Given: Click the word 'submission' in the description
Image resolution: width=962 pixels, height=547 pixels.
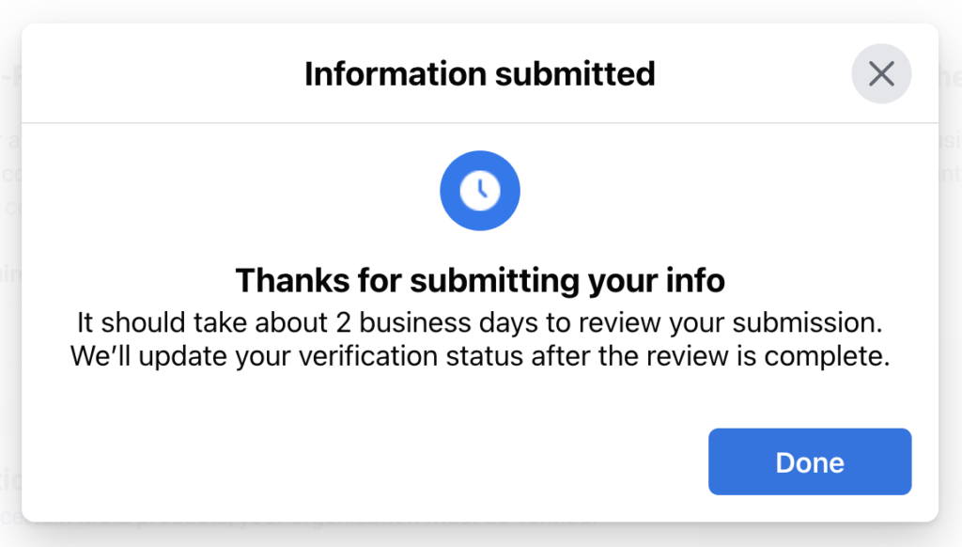Looking at the screenshot, I should (x=804, y=322).
